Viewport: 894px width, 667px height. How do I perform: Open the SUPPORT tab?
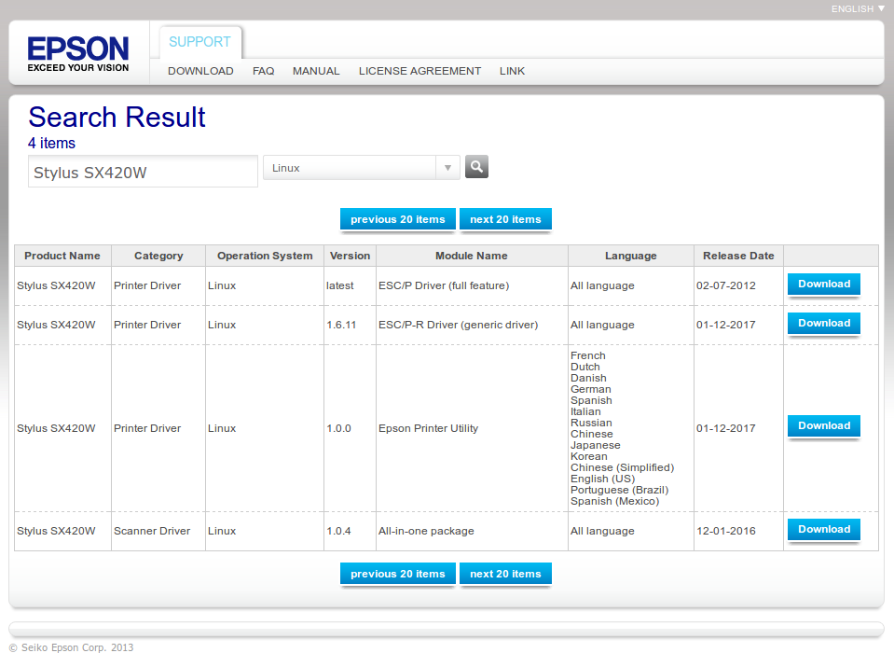(x=199, y=42)
